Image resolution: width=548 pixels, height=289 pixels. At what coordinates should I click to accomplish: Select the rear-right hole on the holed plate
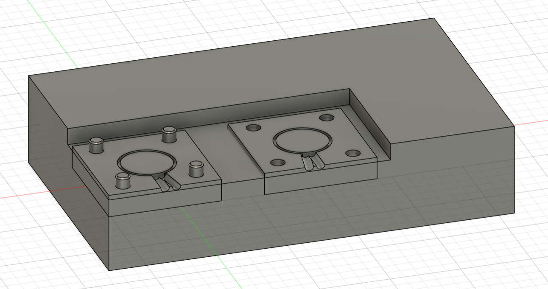pyautogui.click(x=327, y=118)
